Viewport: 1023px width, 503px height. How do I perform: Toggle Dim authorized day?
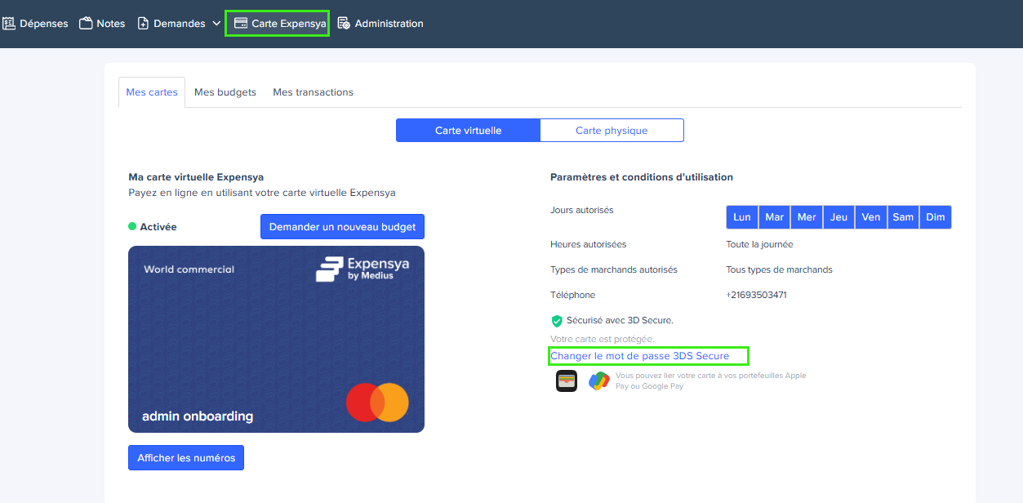(x=936, y=217)
